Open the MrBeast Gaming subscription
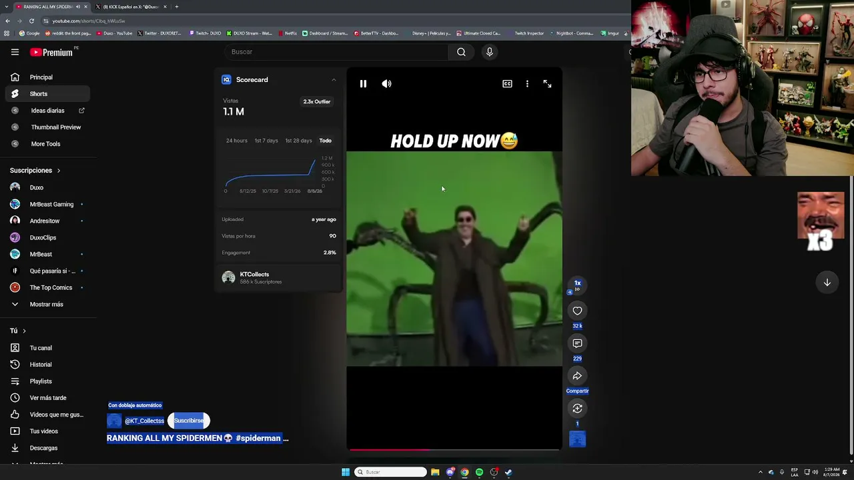This screenshot has width=854, height=480. (47, 205)
